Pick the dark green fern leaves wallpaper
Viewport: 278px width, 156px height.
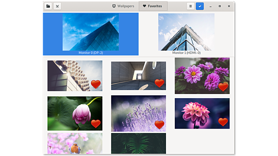(x=138, y=144)
